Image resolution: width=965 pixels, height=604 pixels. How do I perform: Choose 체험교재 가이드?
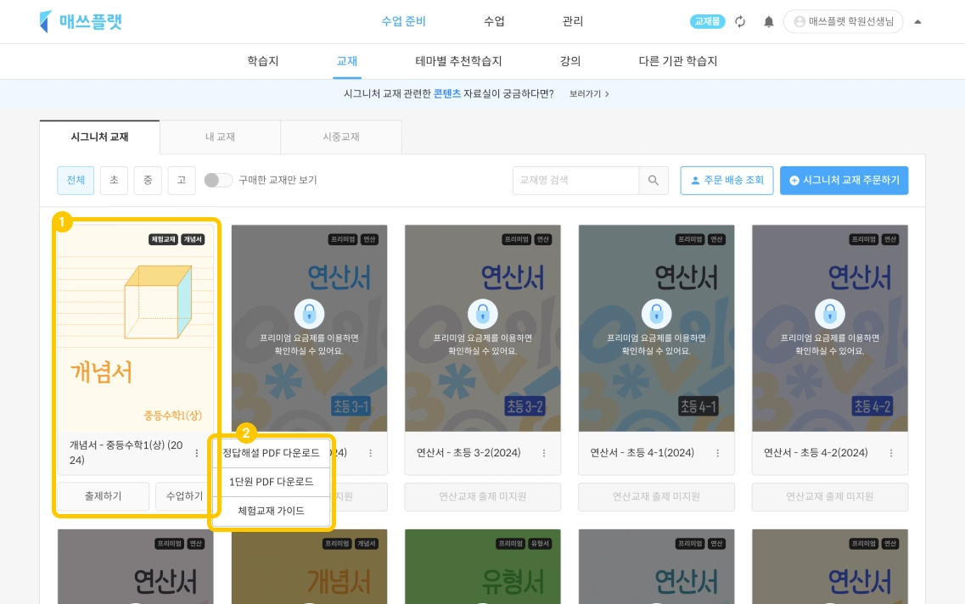(x=272, y=511)
